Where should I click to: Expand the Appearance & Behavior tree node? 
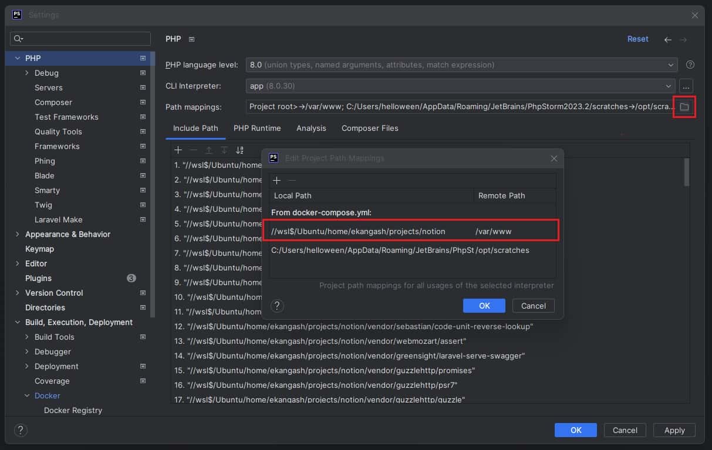click(x=17, y=234)
